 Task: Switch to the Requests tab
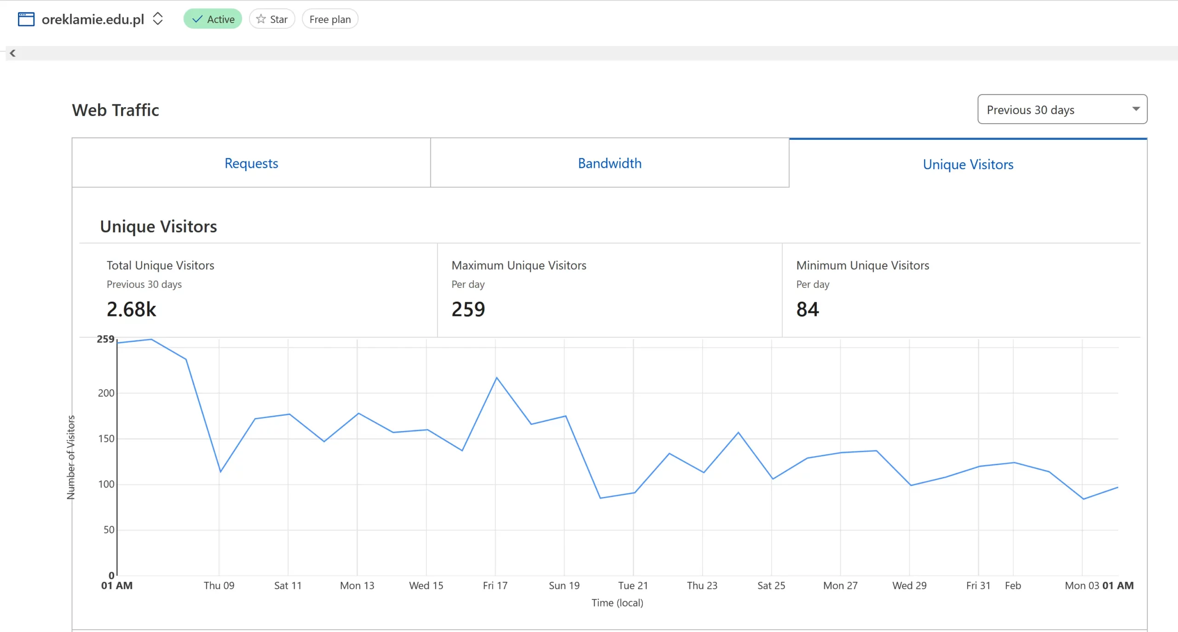[x=251, y=163]
